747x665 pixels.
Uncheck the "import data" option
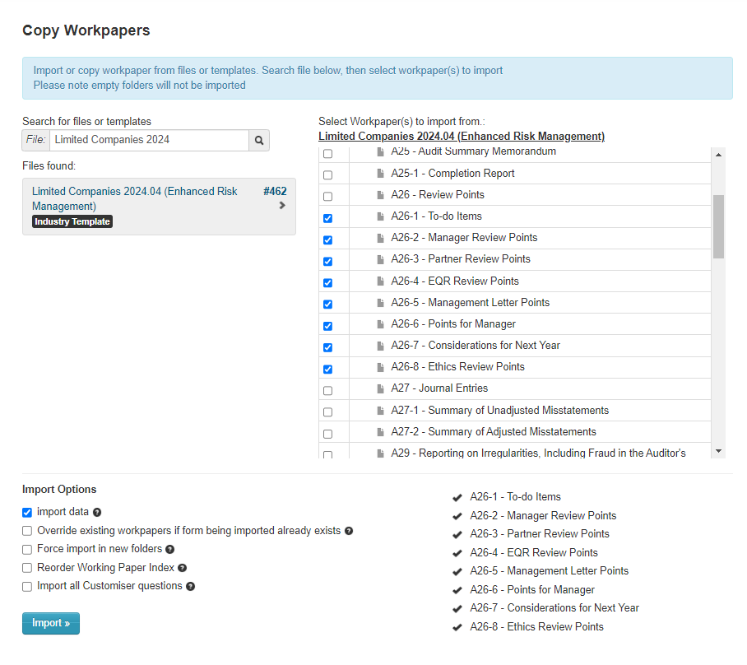[x=26, y=512]
